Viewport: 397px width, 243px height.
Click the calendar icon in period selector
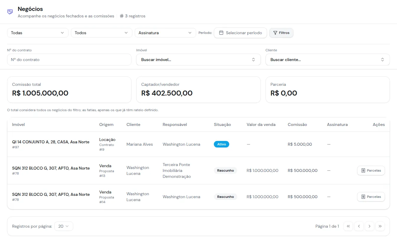221,33
